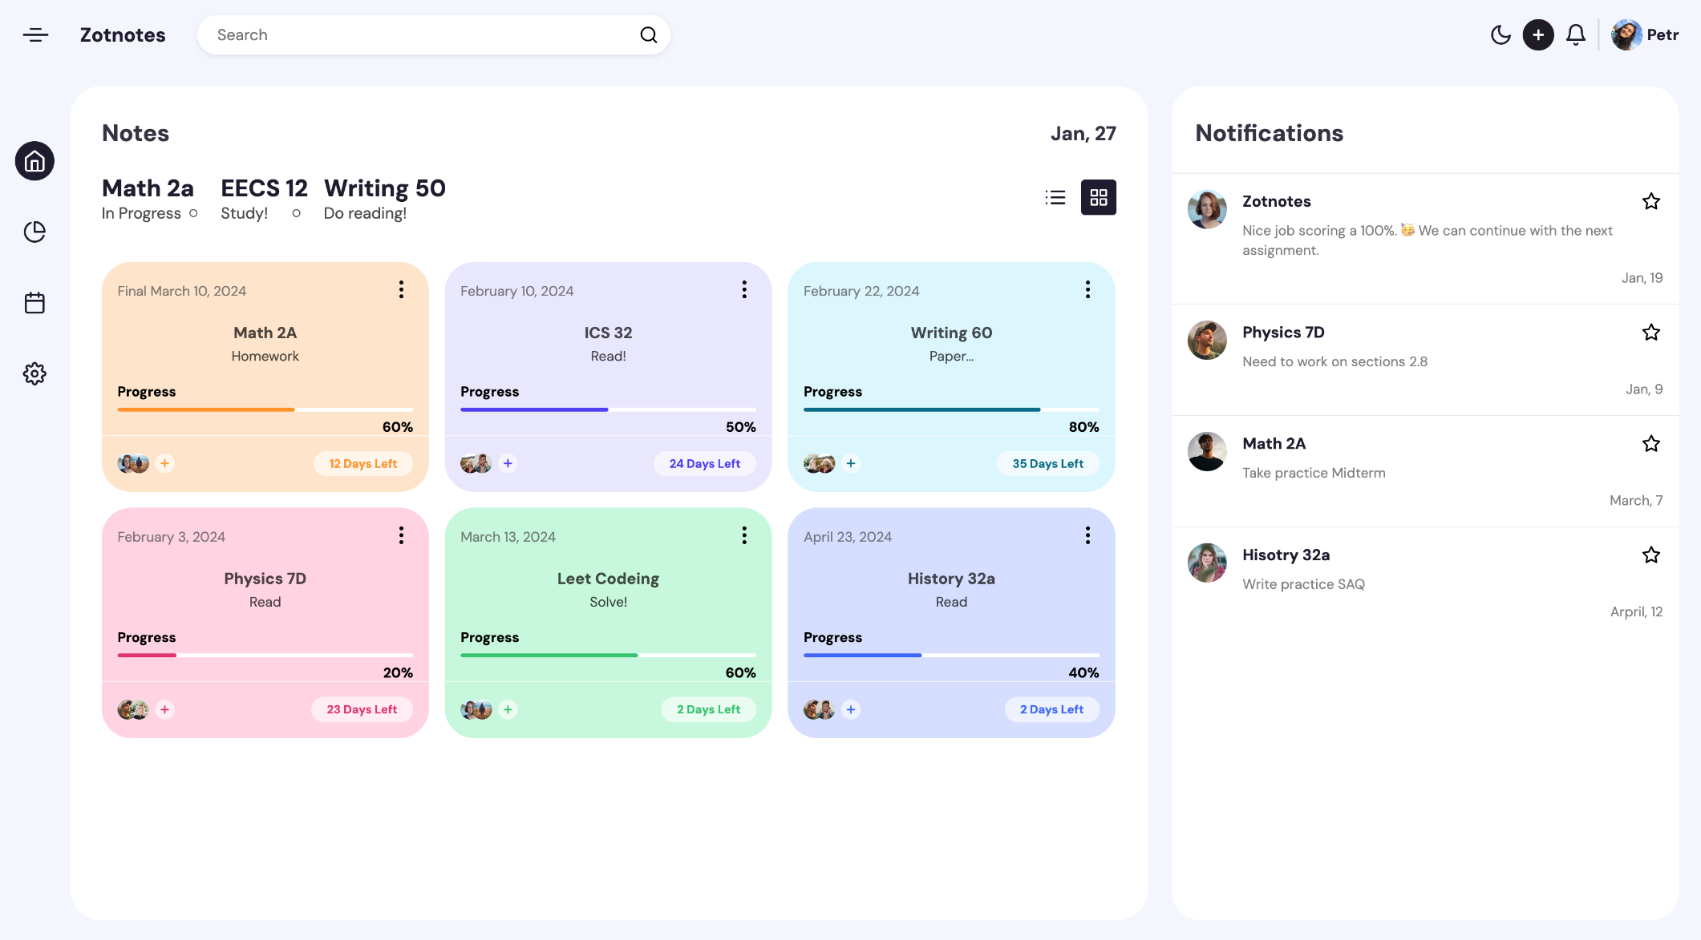Open three-dot menu on Leet Codeing card

pos(744,535)
